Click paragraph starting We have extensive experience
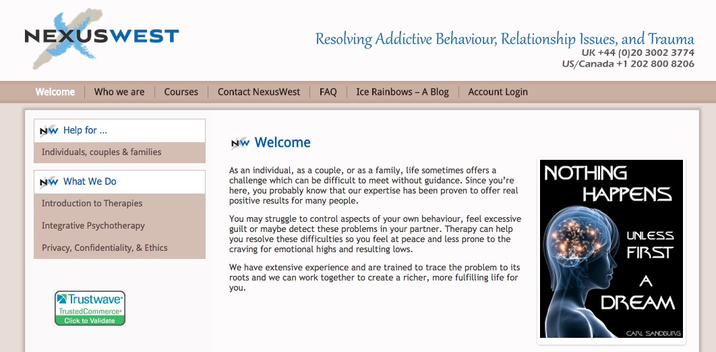Image resolution: width=716 pixels, height=352 pixels. (374, 278)
